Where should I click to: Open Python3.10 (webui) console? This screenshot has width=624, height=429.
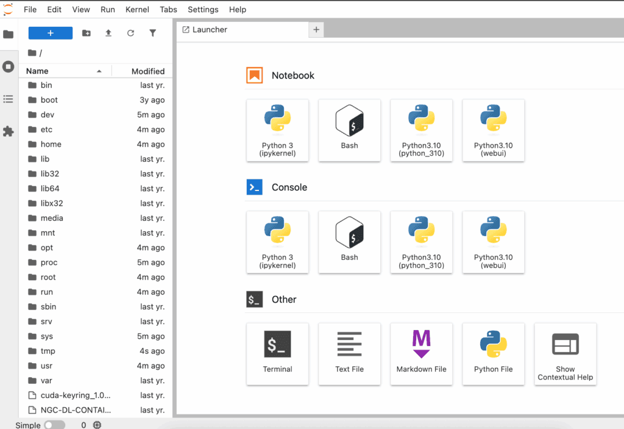pos(493,242)
